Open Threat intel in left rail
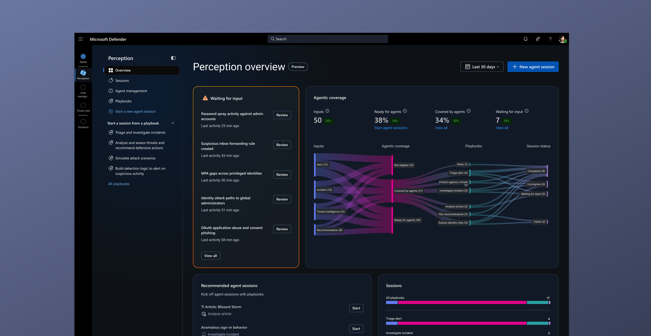This screenshot has width=651, height=336. click(83, 107)
